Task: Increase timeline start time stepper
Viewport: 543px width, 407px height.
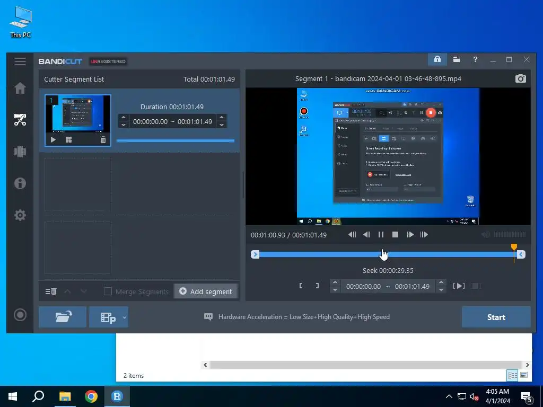Action: [x=335, y=282]
